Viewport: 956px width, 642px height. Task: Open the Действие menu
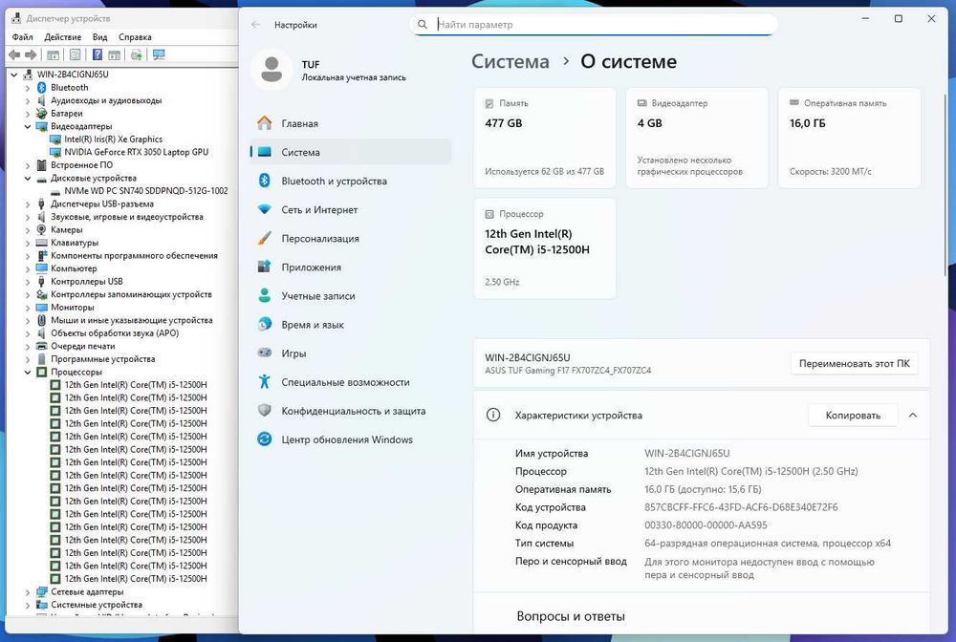coord(62,36)
